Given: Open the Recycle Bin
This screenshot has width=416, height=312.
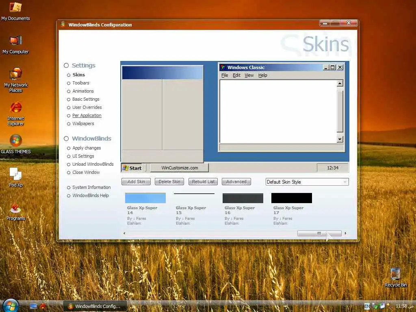Looking at the screenshot, I should 395,277.
